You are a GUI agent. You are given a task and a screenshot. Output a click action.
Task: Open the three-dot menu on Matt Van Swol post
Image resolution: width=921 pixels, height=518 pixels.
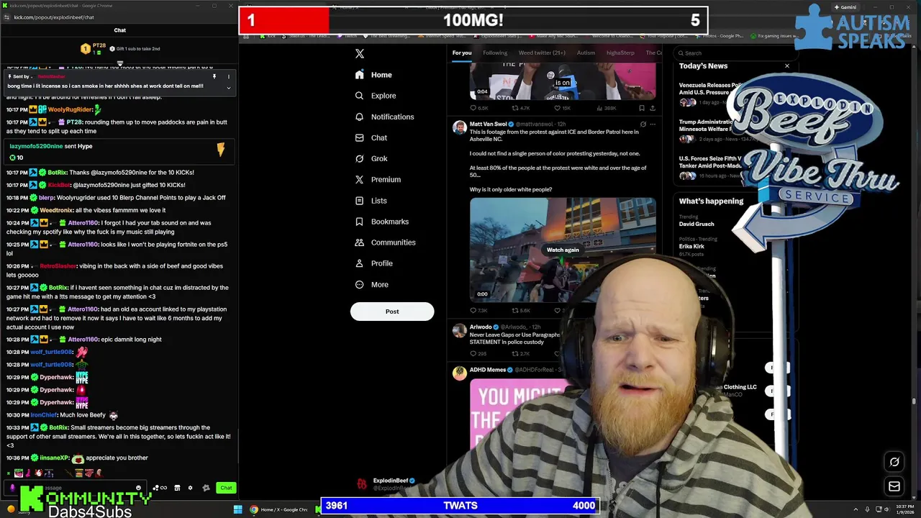653,124
